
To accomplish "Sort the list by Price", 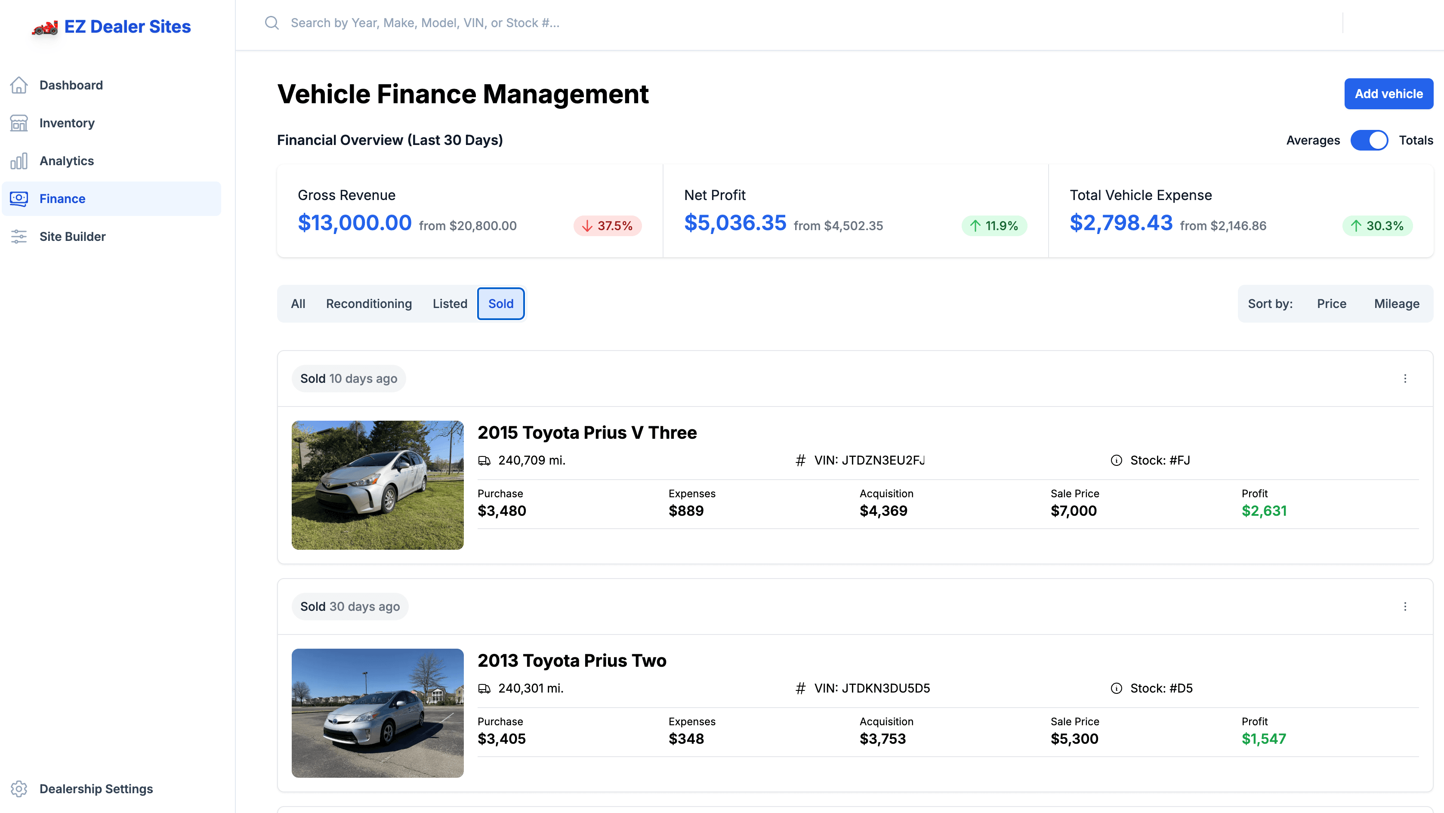I will pyautogui.click(x=1332, y=303).
